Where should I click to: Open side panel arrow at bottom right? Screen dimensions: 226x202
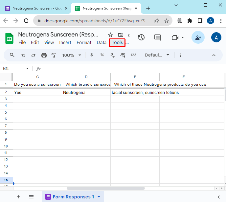point(219,197)
